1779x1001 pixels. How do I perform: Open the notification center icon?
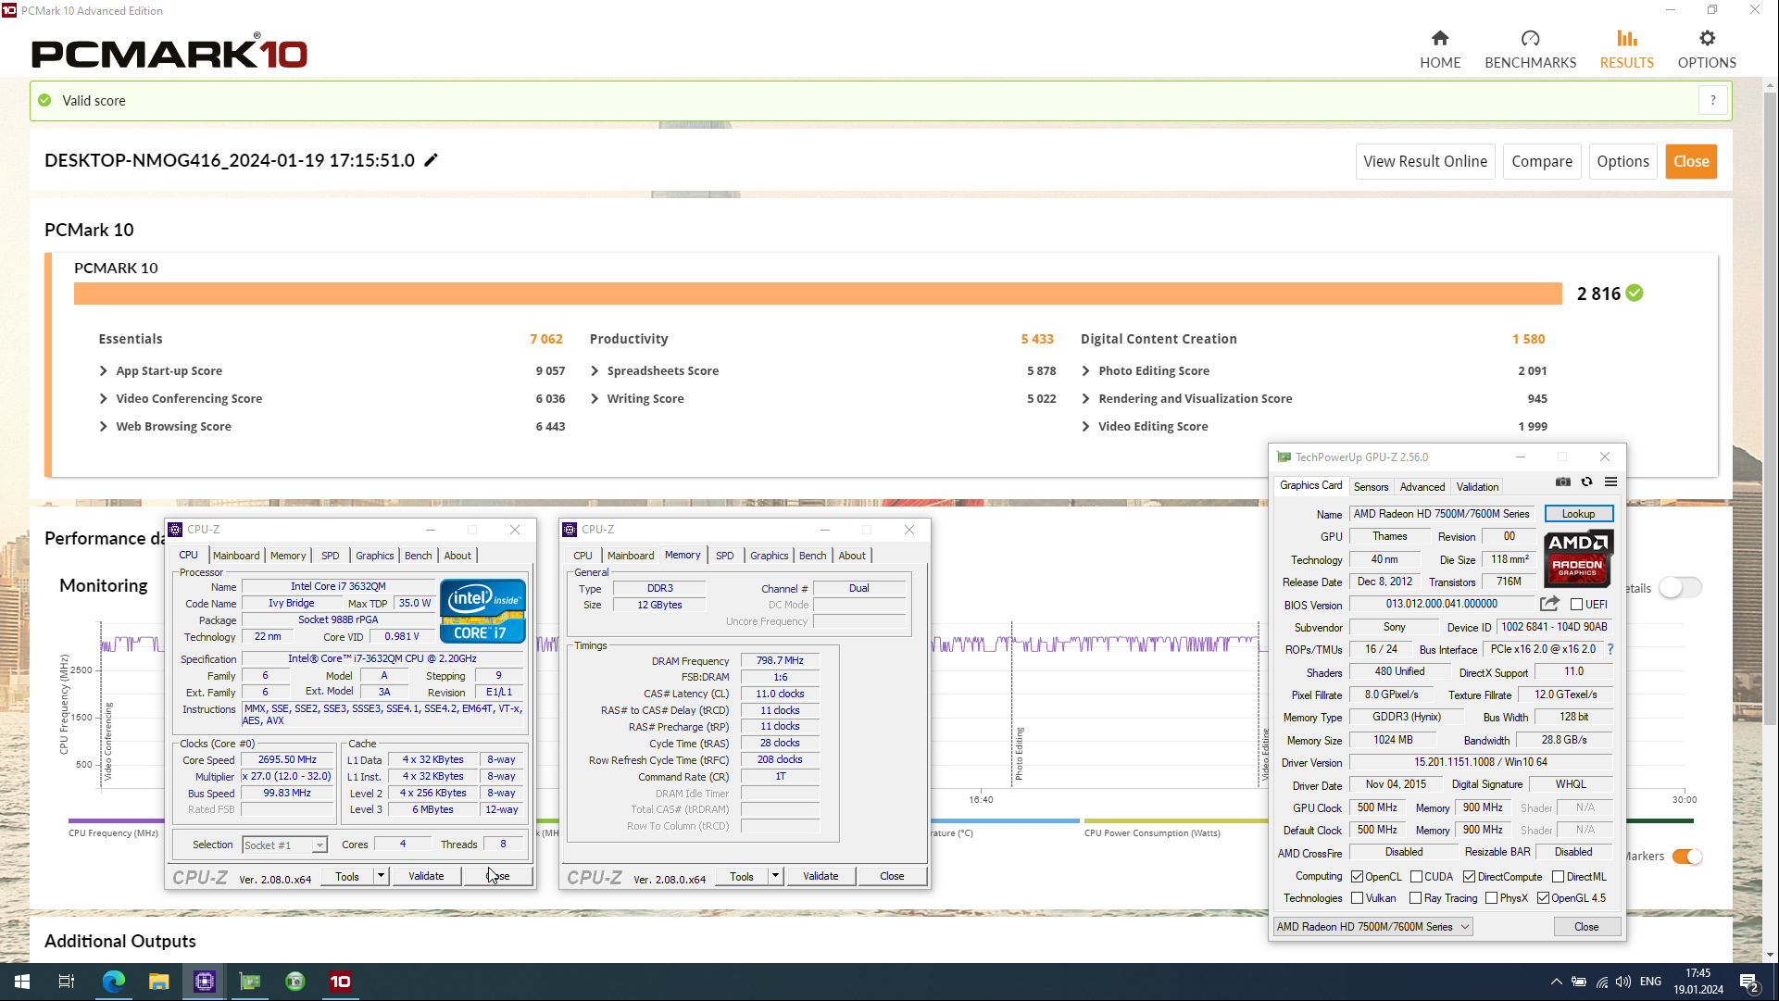(1749, 982)
